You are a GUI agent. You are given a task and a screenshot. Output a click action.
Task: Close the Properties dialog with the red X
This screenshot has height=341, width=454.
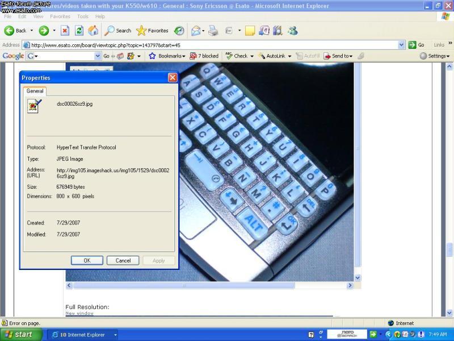173,77
